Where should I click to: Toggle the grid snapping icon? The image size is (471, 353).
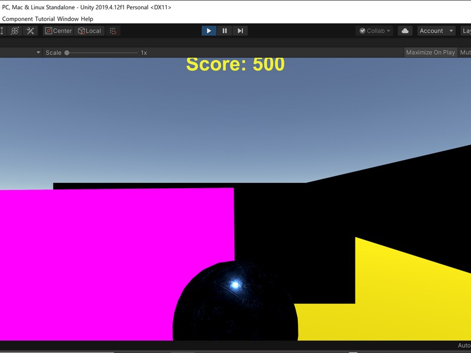coord(112,31)
